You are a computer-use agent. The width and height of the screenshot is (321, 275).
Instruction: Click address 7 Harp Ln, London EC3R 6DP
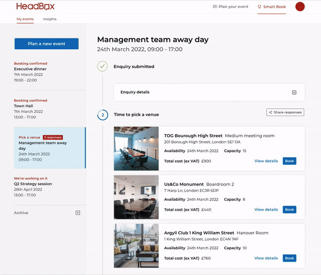point(191,190)
